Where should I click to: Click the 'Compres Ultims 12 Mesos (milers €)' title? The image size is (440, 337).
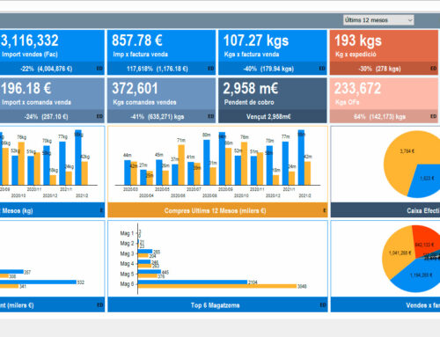click(215, 210)
